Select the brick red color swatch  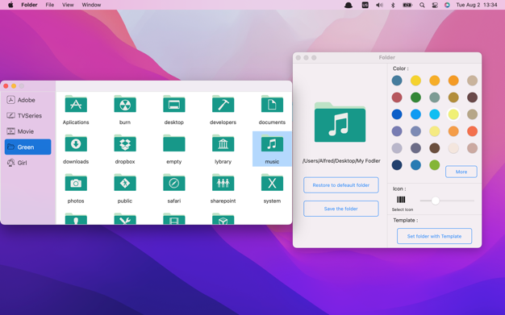point(397,97)
